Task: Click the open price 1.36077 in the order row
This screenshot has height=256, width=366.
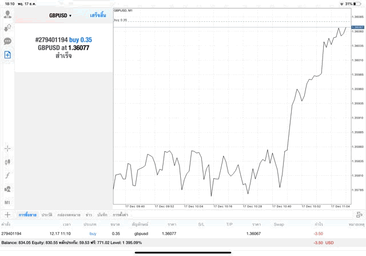Action: coord(169,234)
